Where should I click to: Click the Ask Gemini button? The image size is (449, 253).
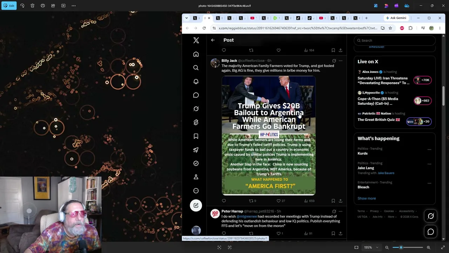396,18
